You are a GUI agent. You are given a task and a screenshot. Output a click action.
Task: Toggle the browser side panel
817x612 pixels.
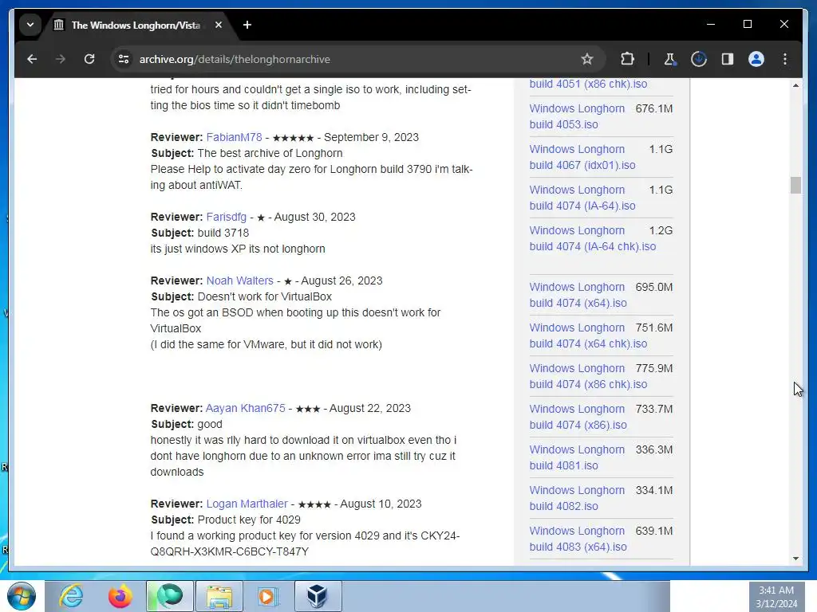click(728, 59)
